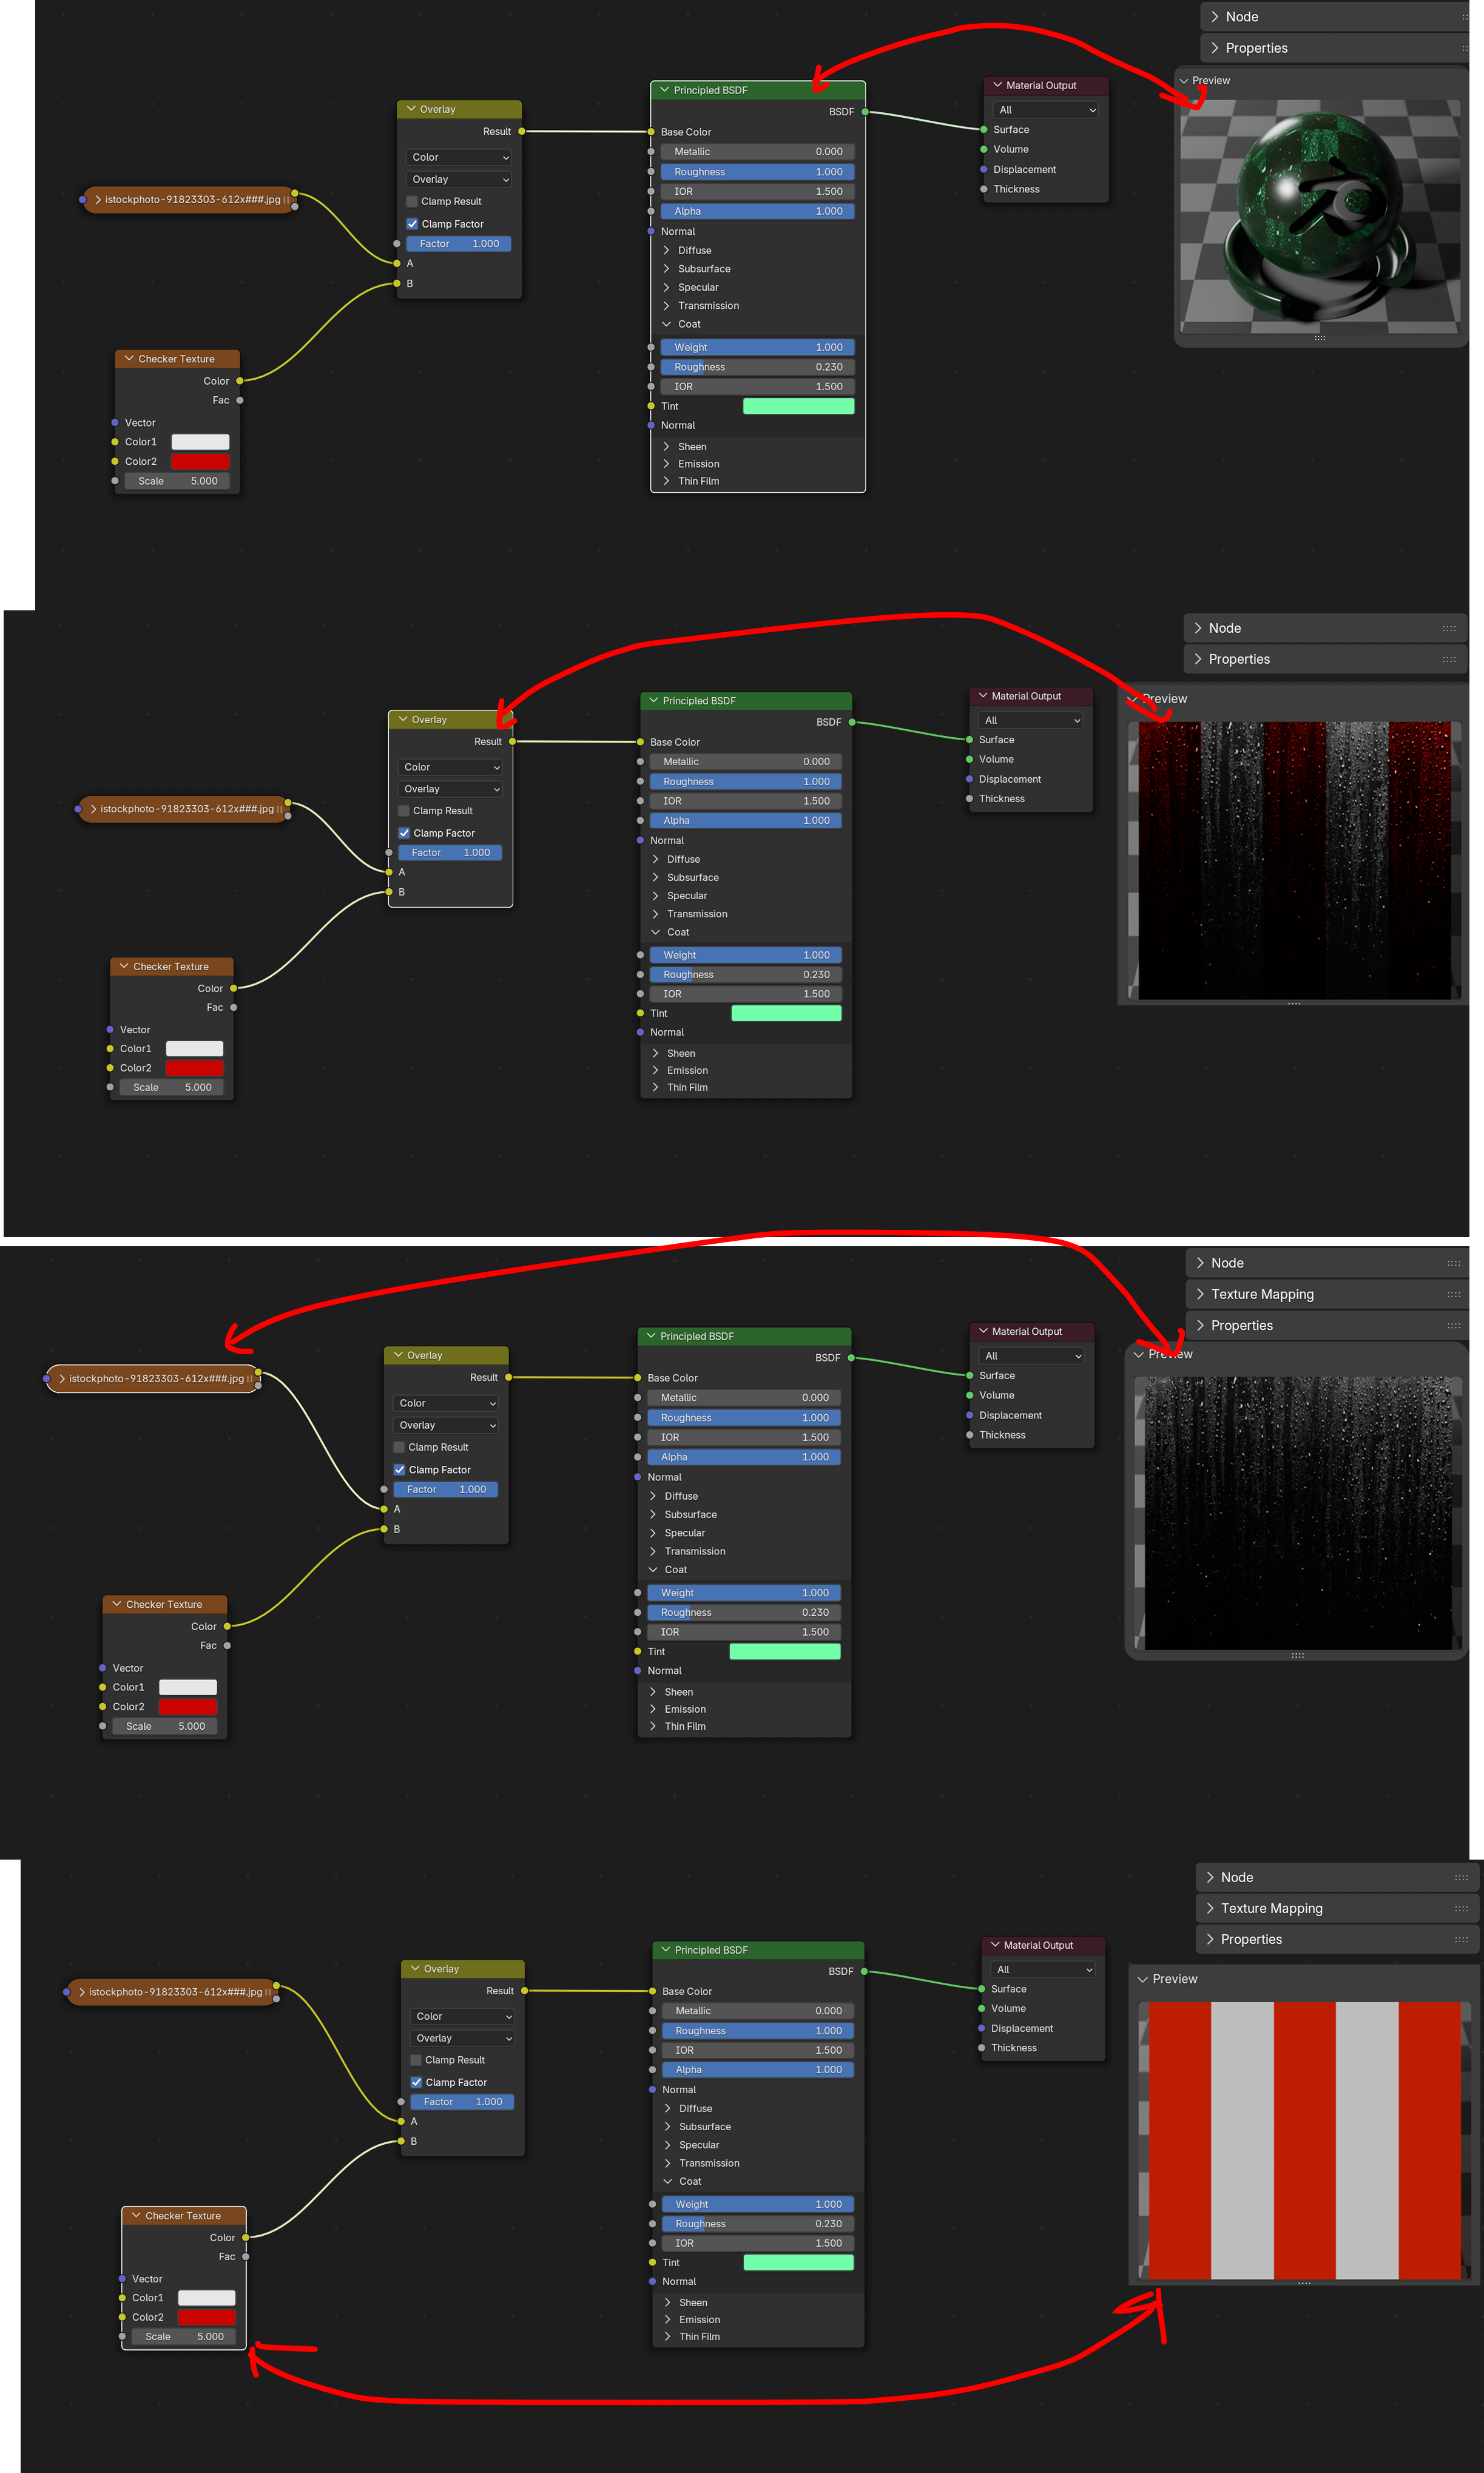The image size is (1484, 2473).
Task: Collapse the Preview panel showing the green sphere
Action: [1184, 80]
